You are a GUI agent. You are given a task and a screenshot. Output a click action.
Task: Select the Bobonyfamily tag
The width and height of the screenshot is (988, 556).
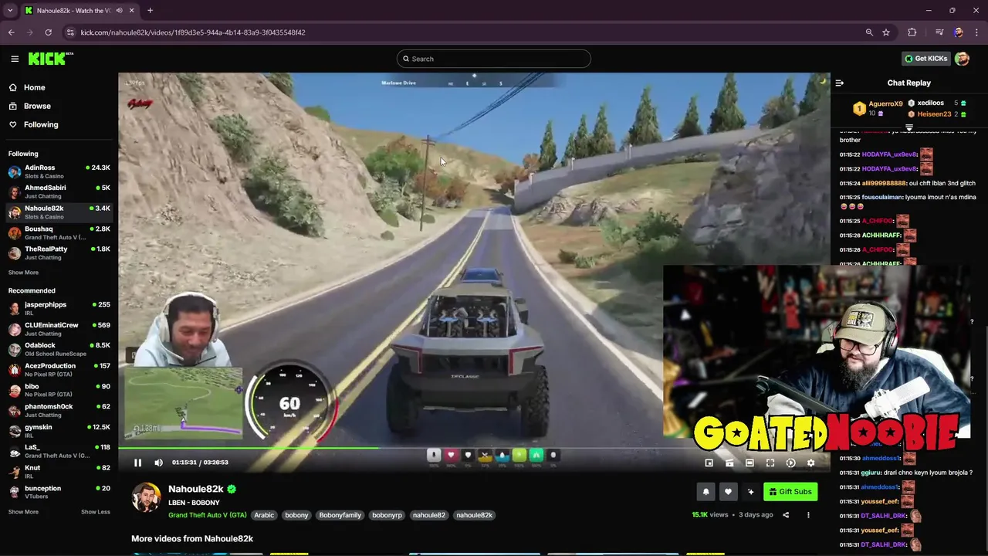[x=340, y=515]
